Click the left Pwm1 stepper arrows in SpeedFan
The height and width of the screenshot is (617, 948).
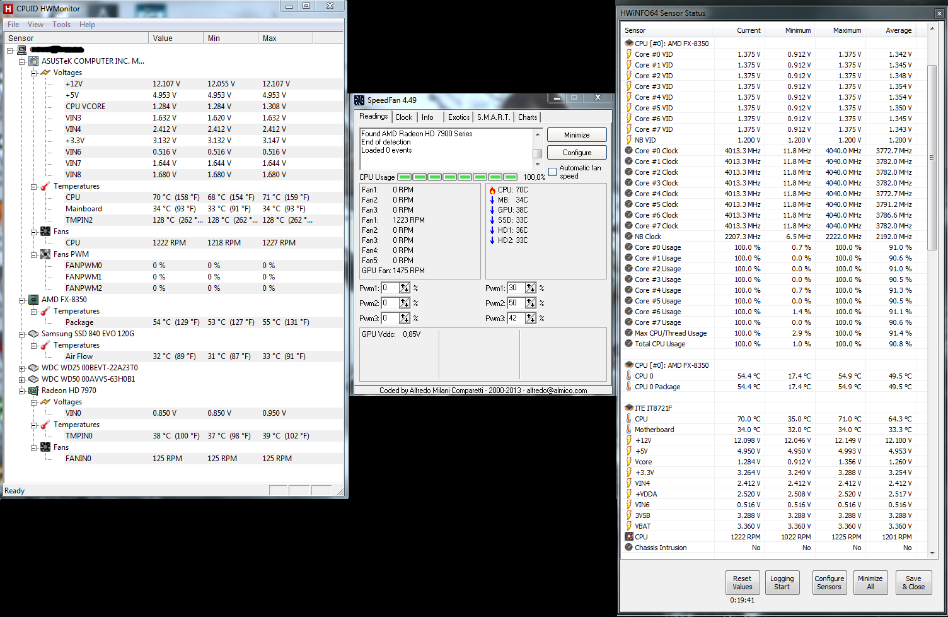coord(405,288)
